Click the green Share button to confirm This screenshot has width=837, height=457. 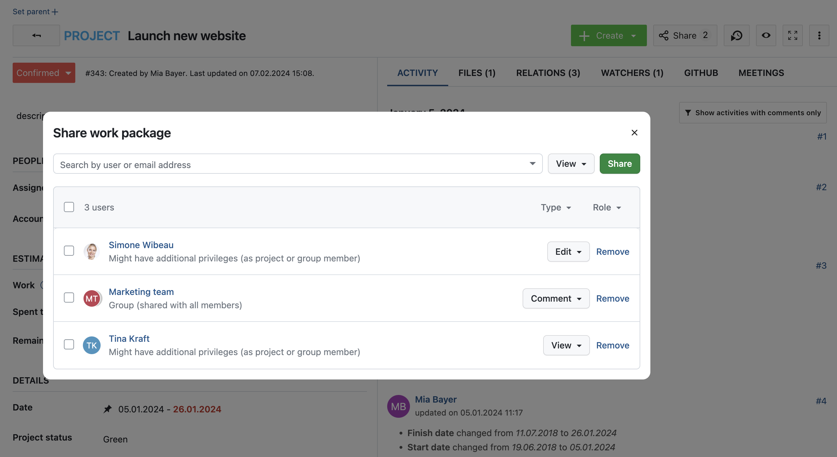pyautogui.click(x=619, y=163)
